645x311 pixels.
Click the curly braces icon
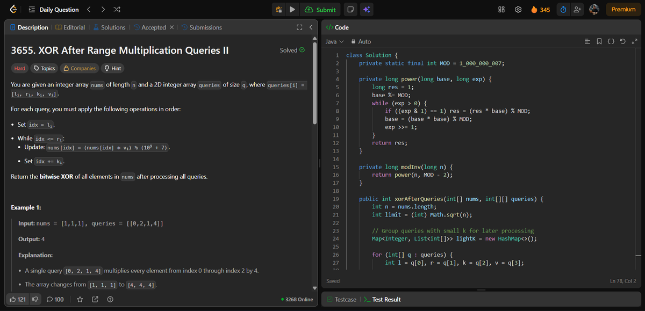(611, 41)
